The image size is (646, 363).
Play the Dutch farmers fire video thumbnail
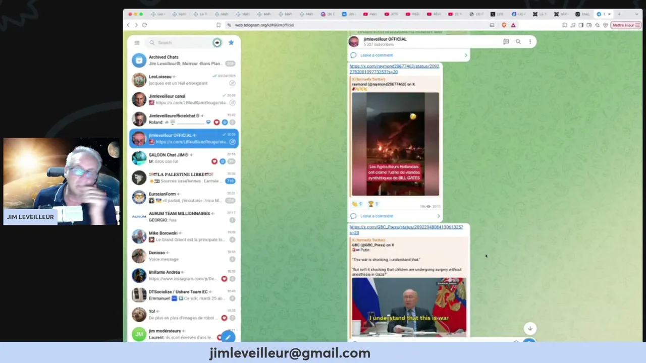point(395,144)
